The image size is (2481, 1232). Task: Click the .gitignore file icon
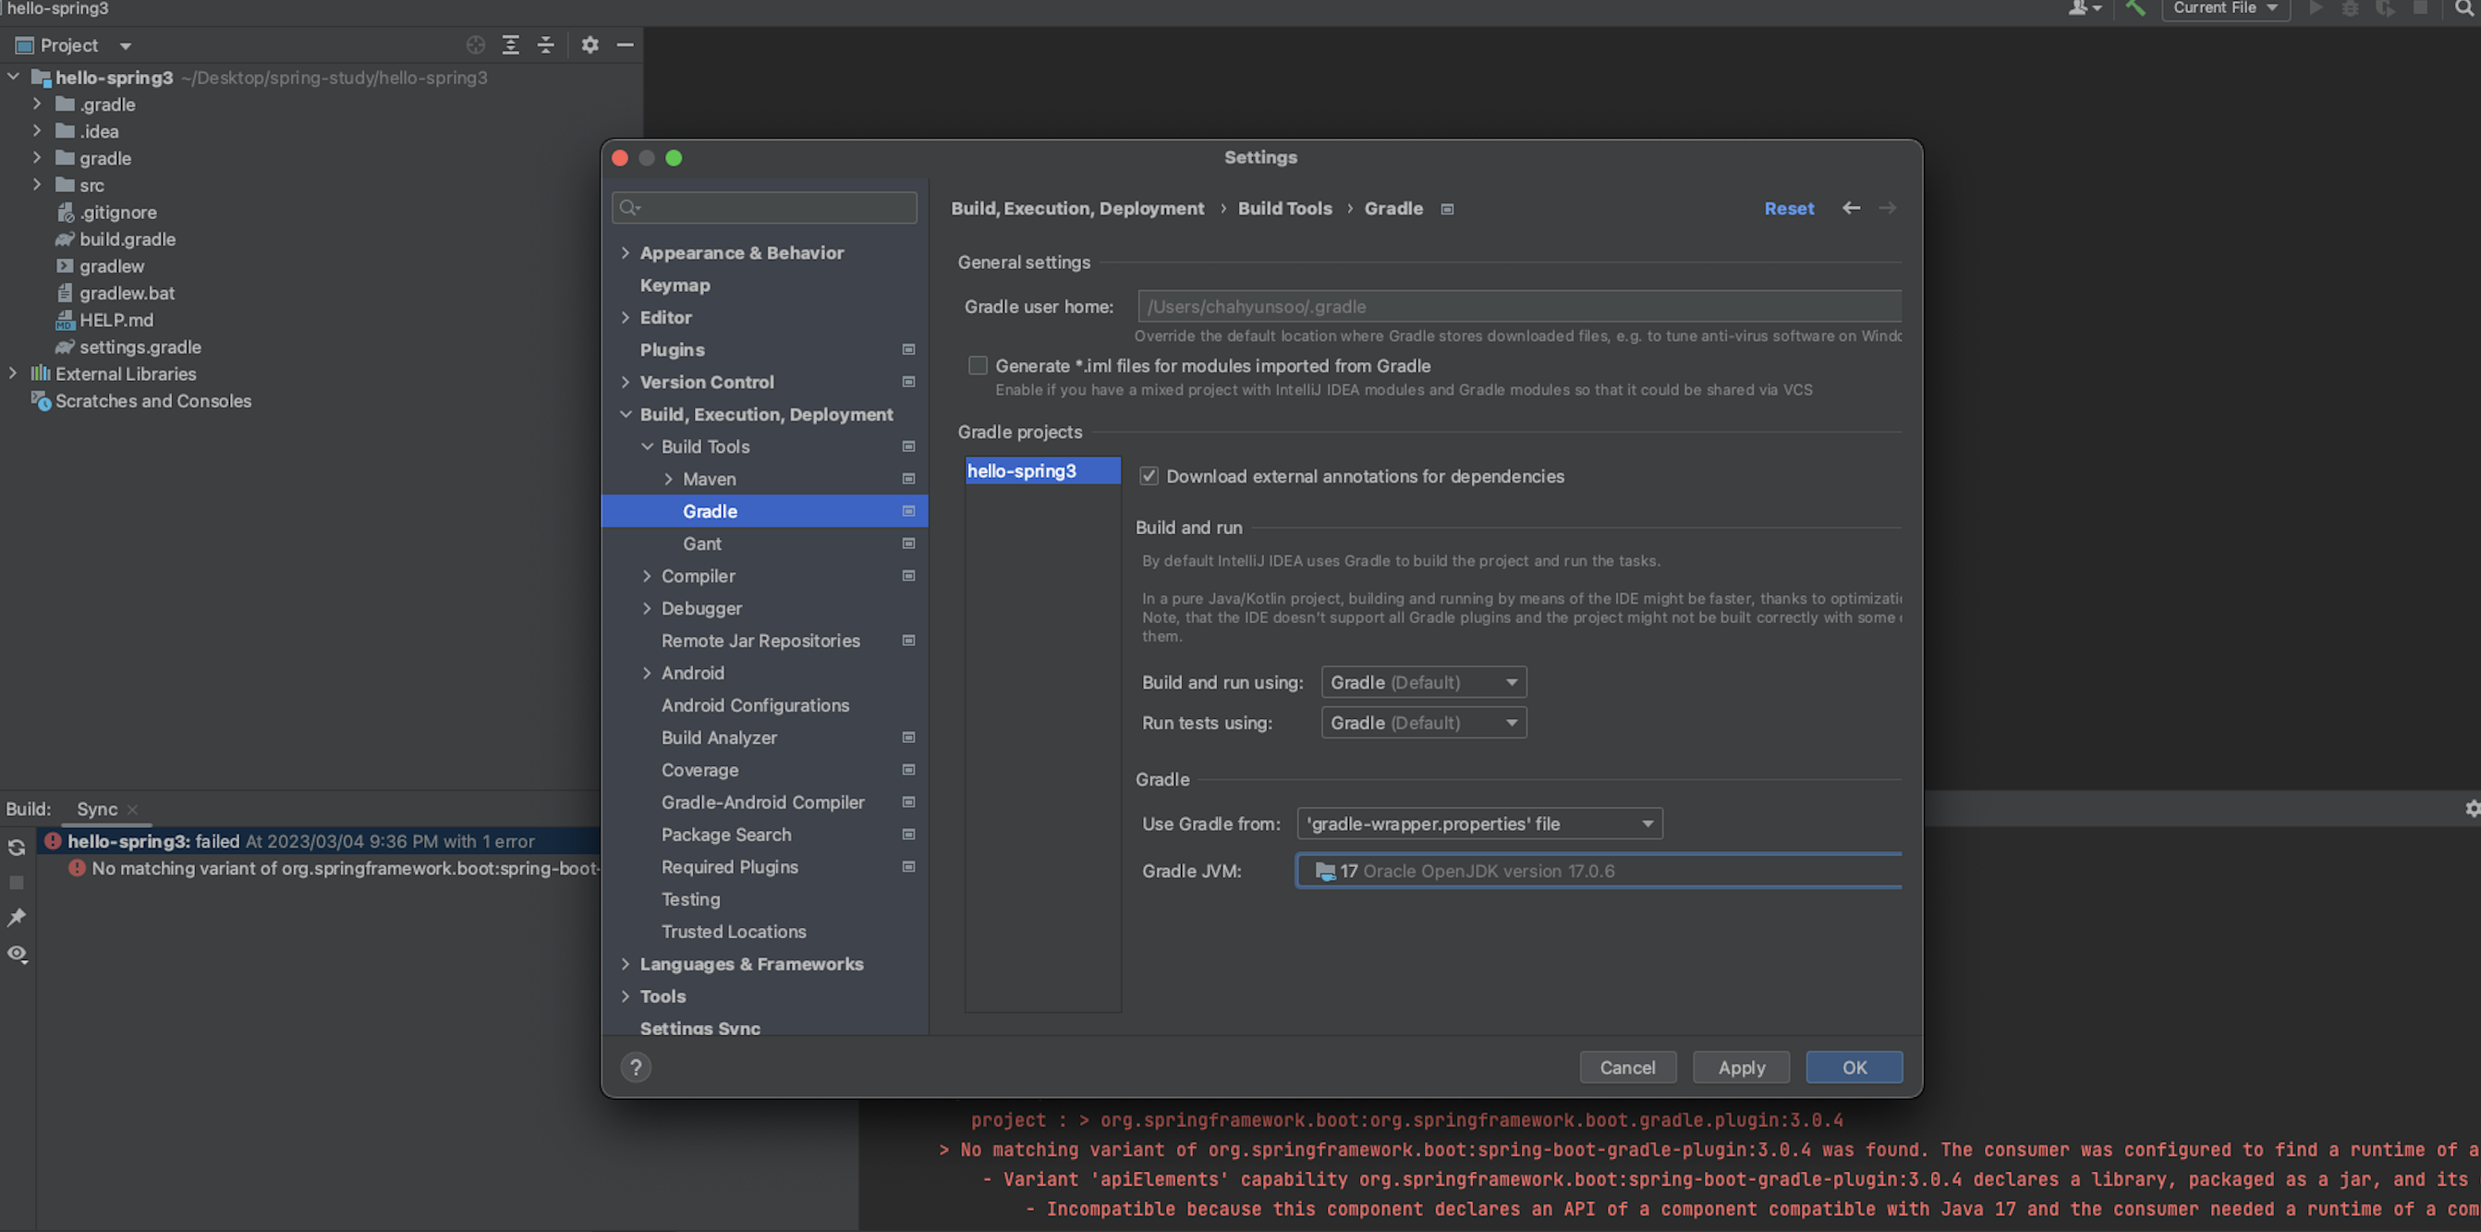point(65,212)
